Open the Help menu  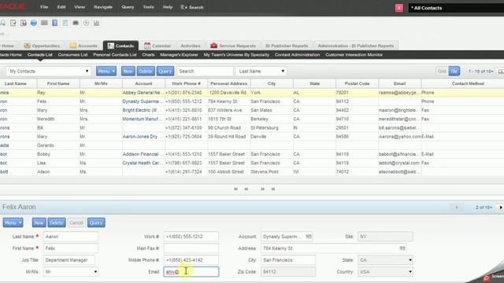point(168,7)
